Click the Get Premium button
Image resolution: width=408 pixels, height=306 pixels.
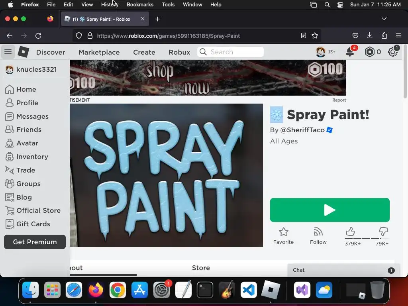coord(35,242)
